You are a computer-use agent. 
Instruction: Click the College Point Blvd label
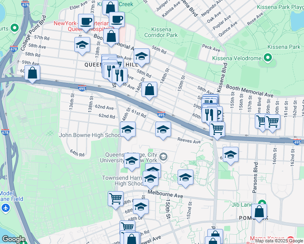pyautogui.click(x=33, y=33)
